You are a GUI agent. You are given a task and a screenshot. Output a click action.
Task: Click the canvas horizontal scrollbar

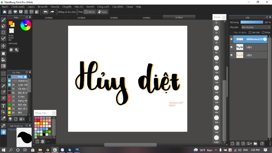130,145
